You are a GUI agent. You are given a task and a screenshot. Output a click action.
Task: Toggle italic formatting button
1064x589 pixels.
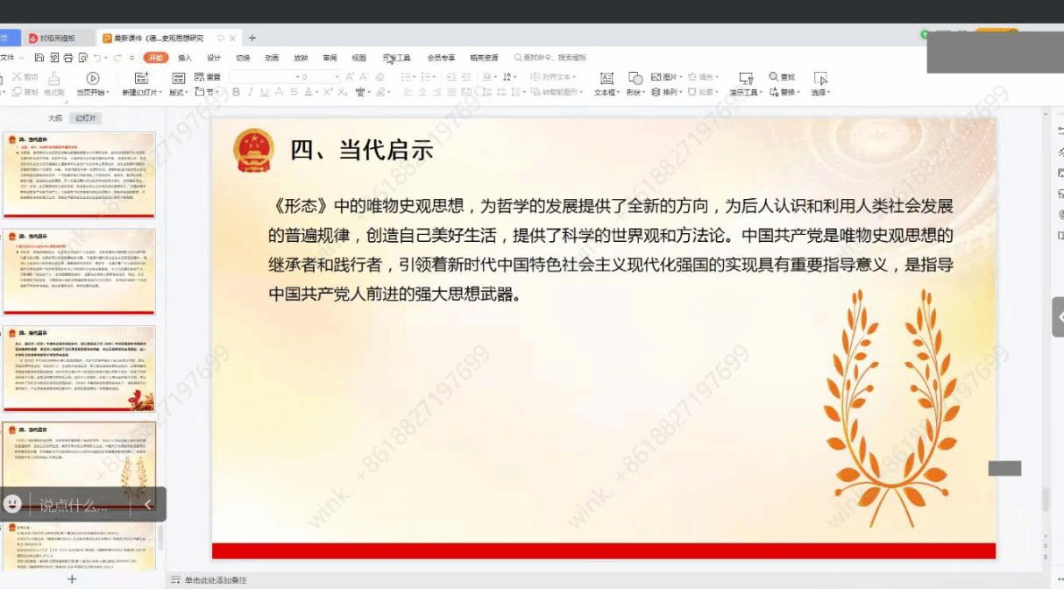[x=251, y=92]
